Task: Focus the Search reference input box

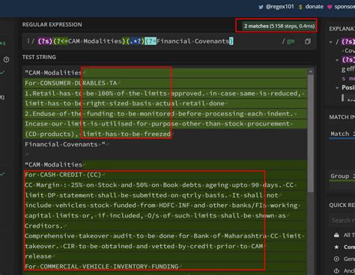Action: coord(342,220)
